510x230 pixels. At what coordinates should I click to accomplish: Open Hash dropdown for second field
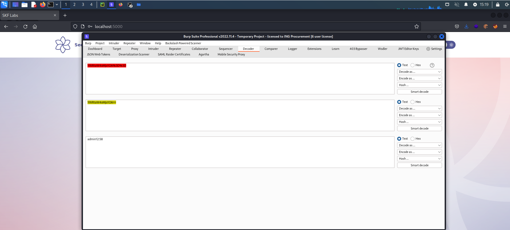[420, 122]
